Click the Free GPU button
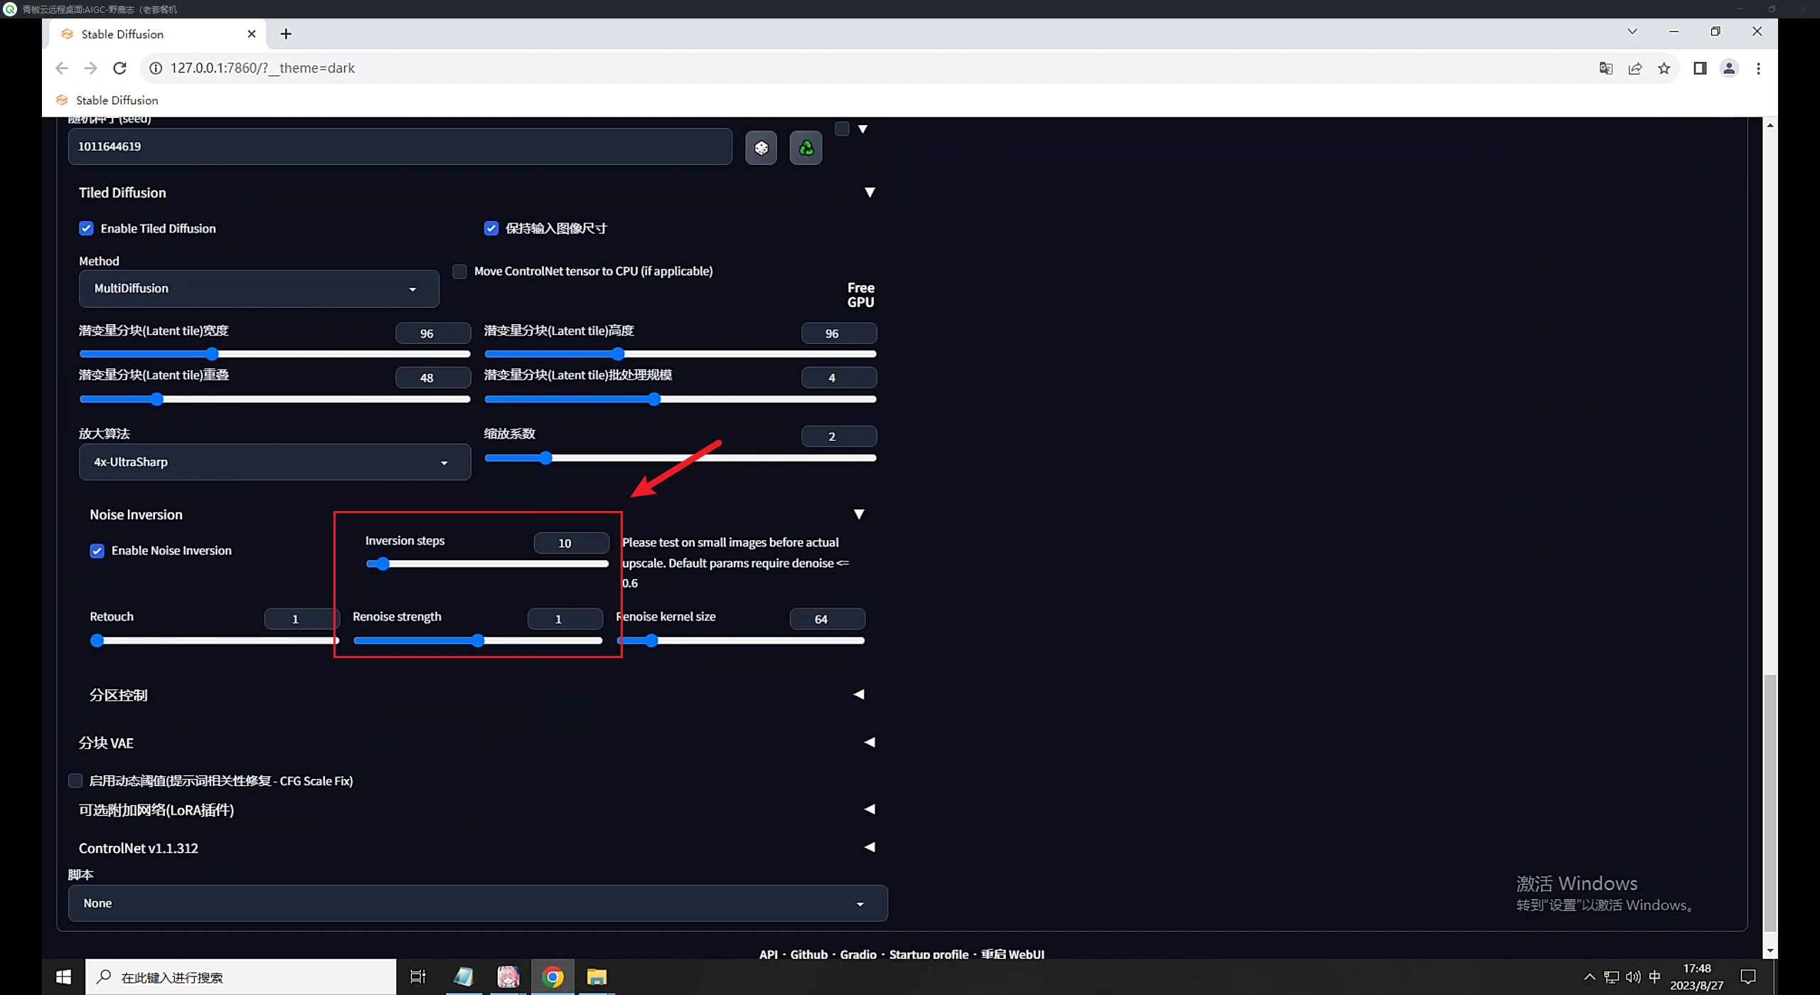 (860, 295)
